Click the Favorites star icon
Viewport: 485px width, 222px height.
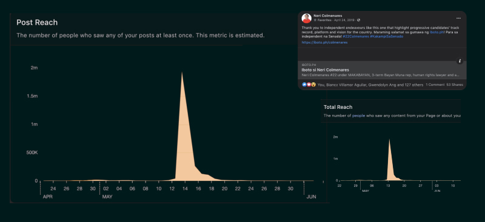315,20
